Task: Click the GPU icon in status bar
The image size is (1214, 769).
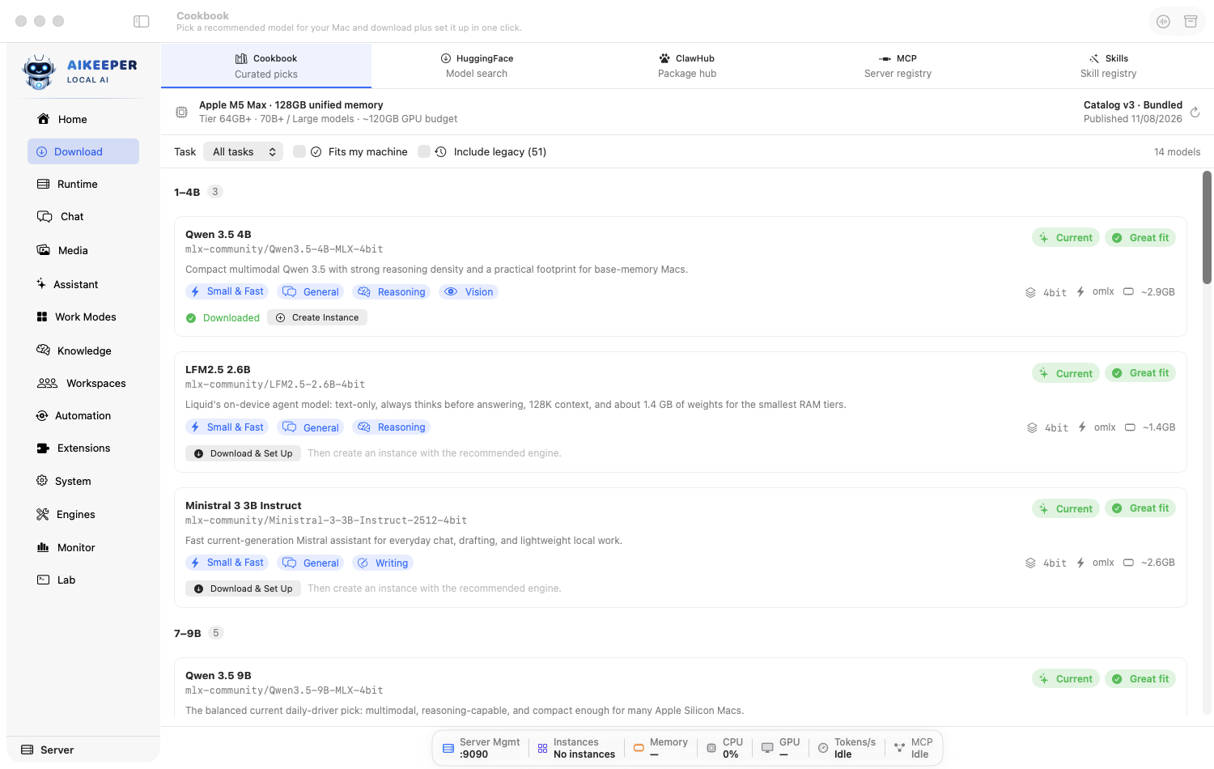Action: coord(767,748)
